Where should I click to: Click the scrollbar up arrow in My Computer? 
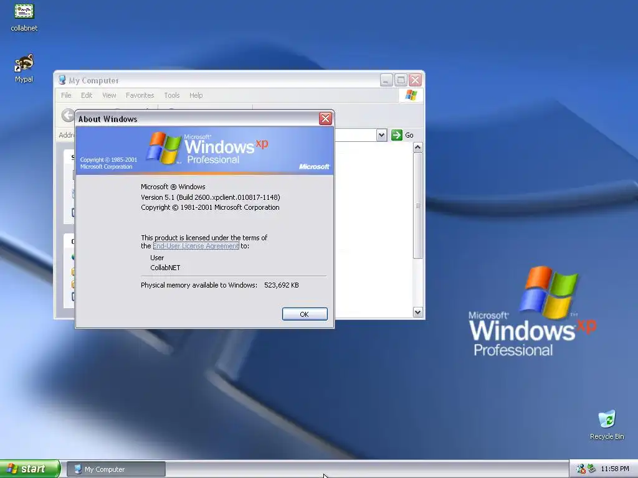click(x=418, y=147)
